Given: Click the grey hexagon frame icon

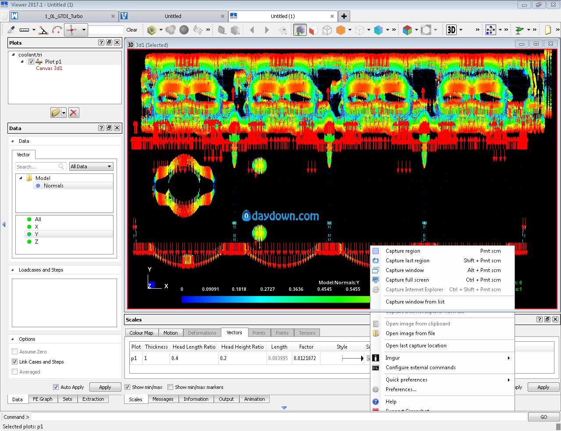Looking at the screenshot, I should tap(426, 30).
